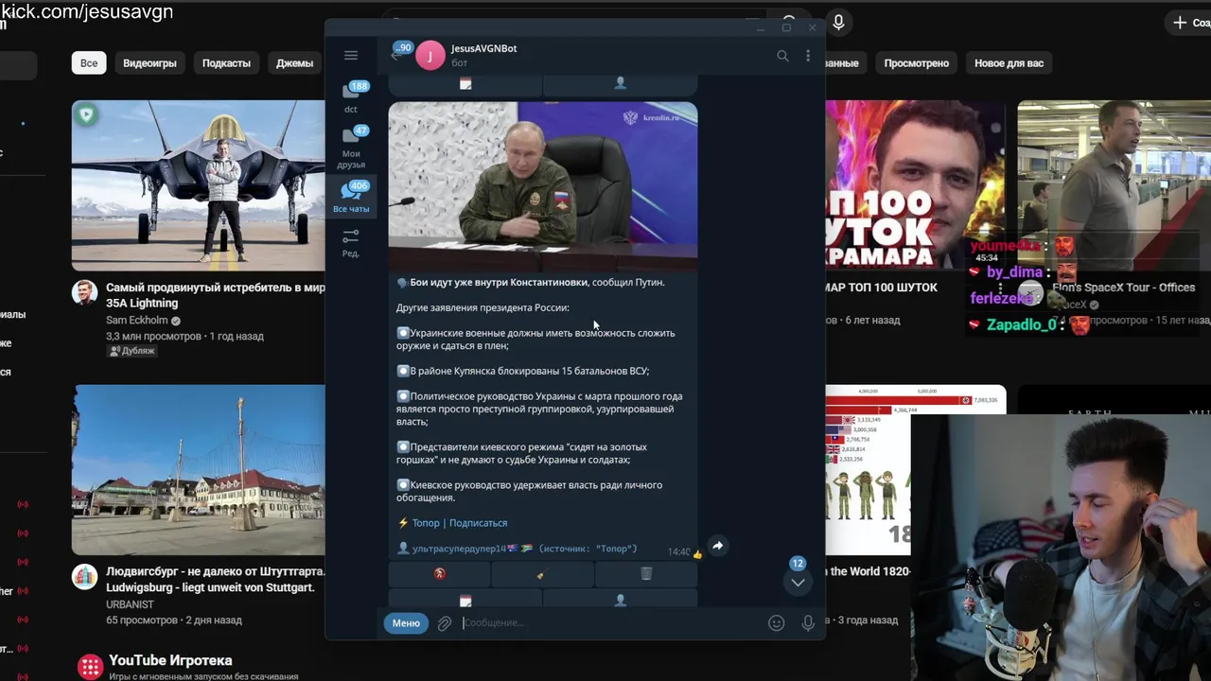Open the Мои друзья chat folder
This screenshot has width=1211, height=681.
tap(351, 148)
